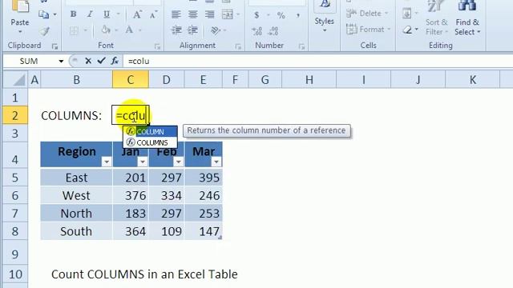
Task: Center text horizontally
Action: (x=192, y=14)
